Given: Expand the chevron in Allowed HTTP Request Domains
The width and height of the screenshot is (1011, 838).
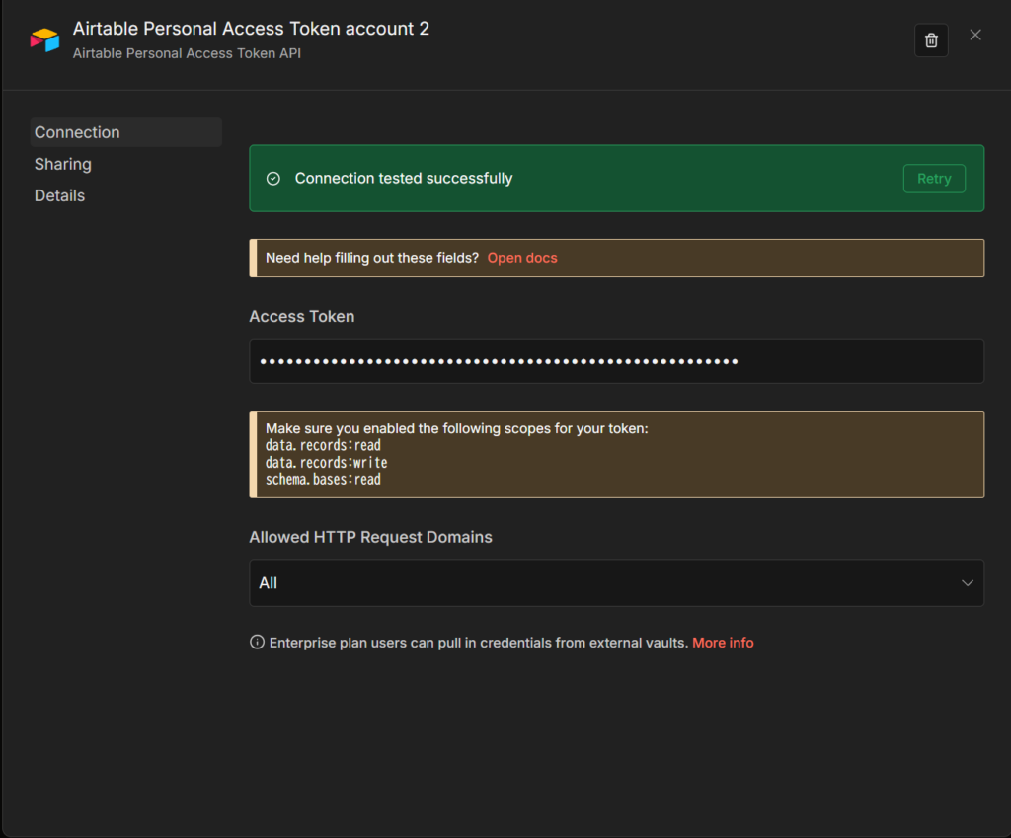Looking at the screenshot, I should tap(968, 583).
